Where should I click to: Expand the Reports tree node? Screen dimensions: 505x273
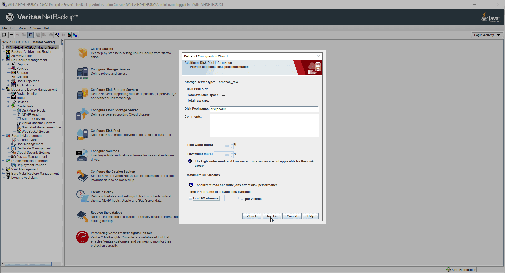coord(8,64)
